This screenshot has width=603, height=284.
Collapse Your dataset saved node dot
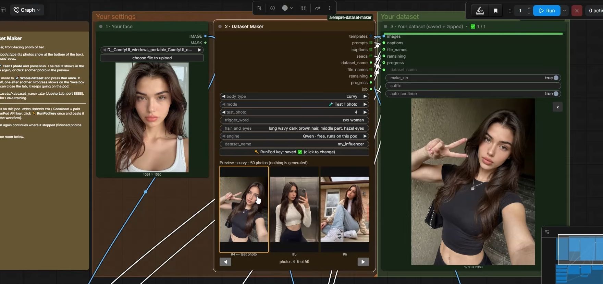(385, 26)
